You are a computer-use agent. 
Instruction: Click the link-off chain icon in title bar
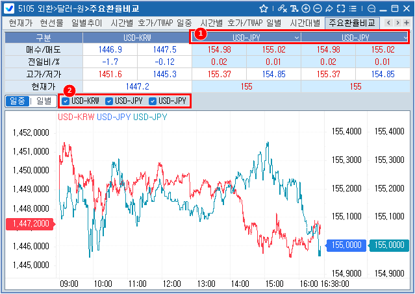coord(282,9)
